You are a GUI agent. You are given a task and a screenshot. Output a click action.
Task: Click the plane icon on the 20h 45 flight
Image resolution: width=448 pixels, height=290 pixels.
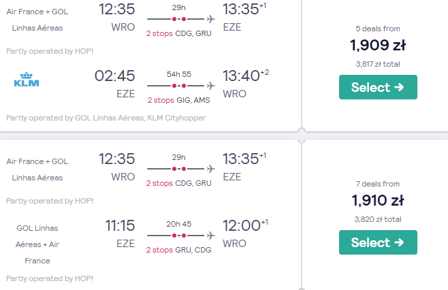click(211, 236)
